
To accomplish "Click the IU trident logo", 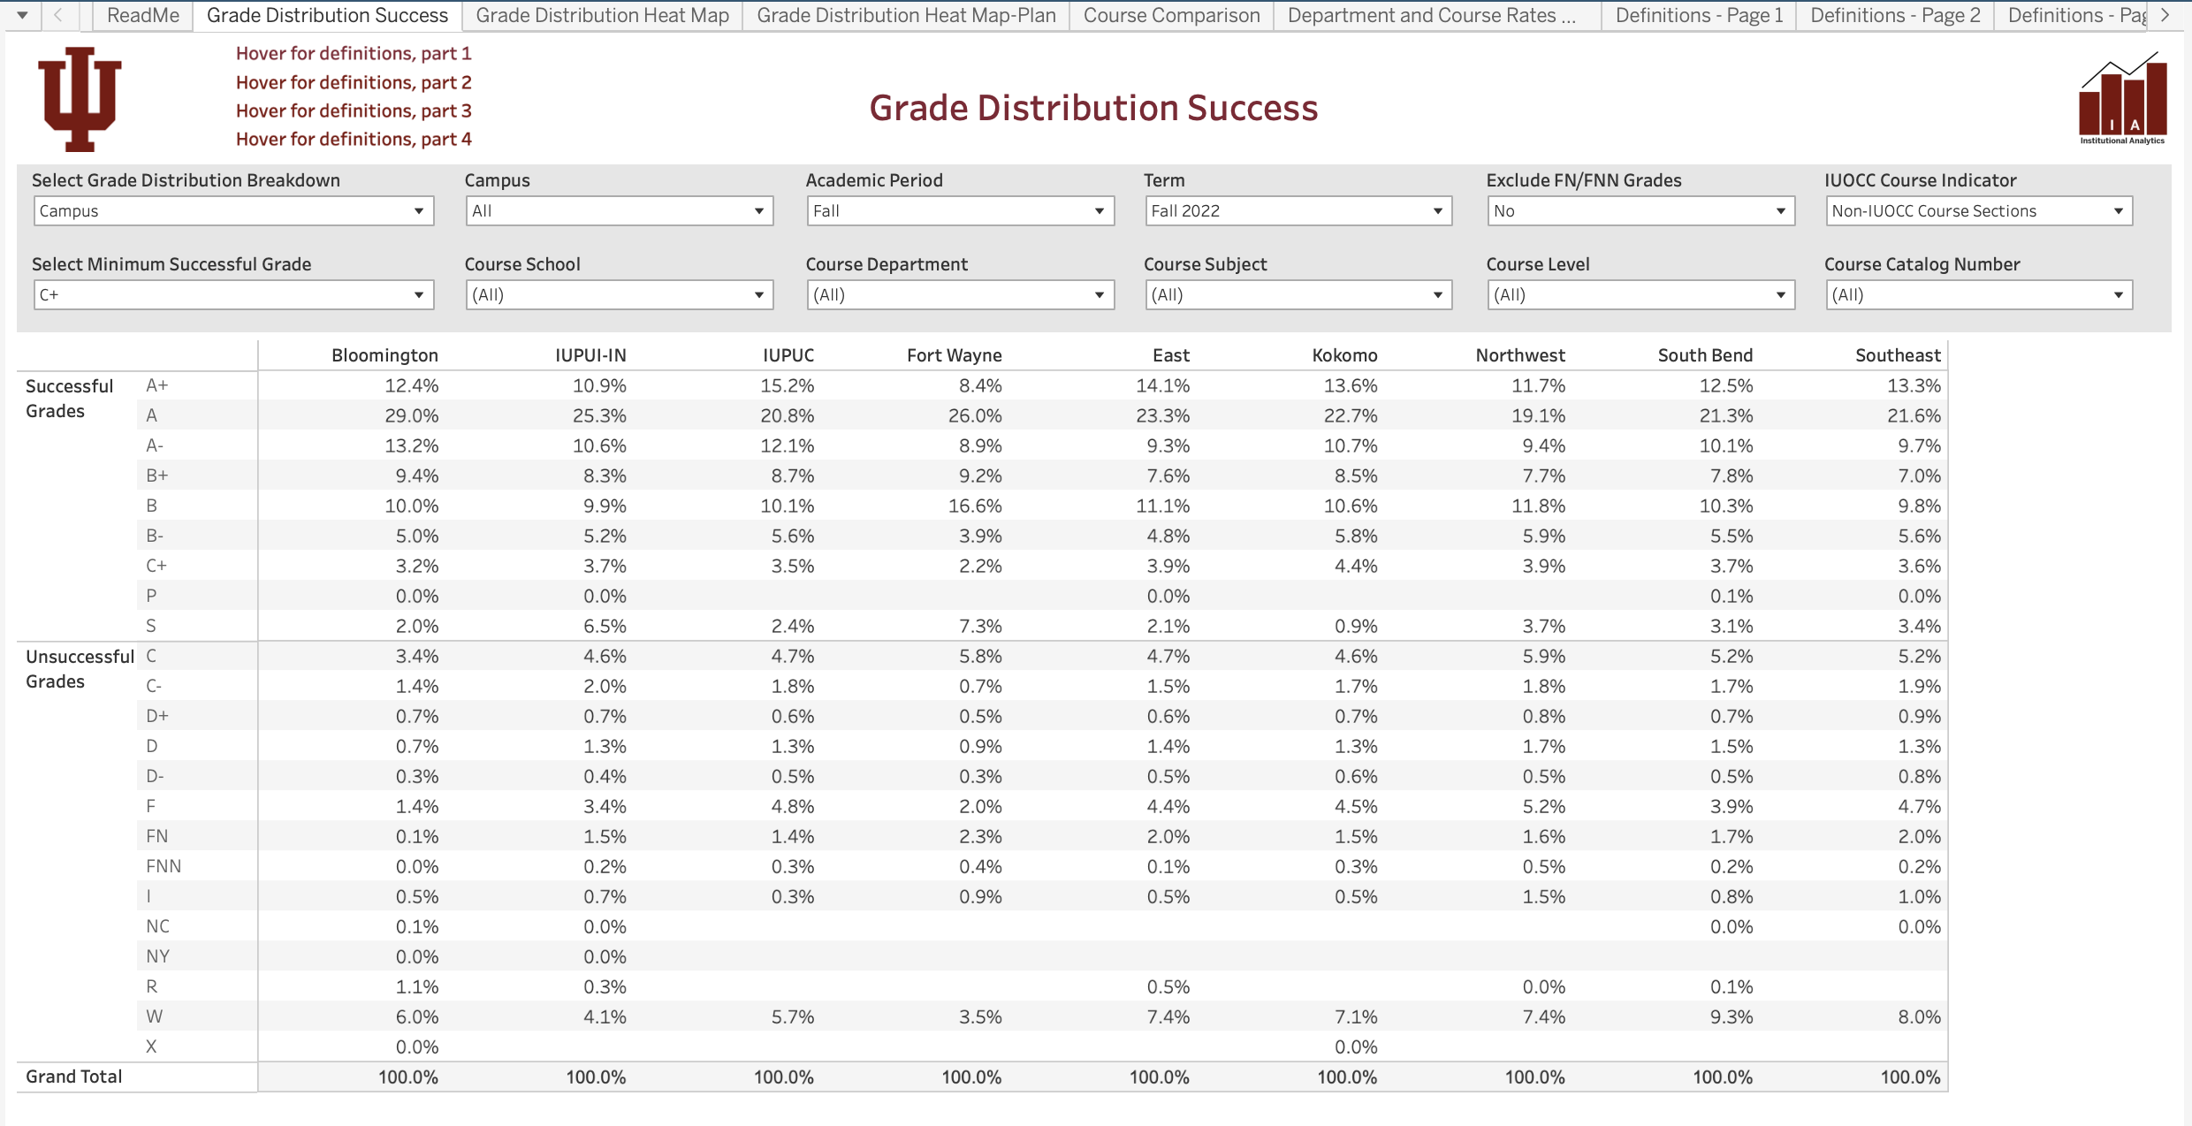I will tap(80, 99).
